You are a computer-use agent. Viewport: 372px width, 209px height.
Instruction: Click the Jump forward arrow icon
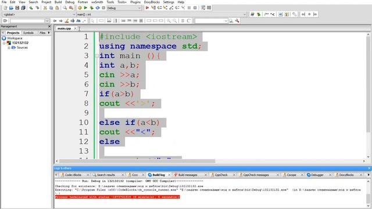pos(60,21)
